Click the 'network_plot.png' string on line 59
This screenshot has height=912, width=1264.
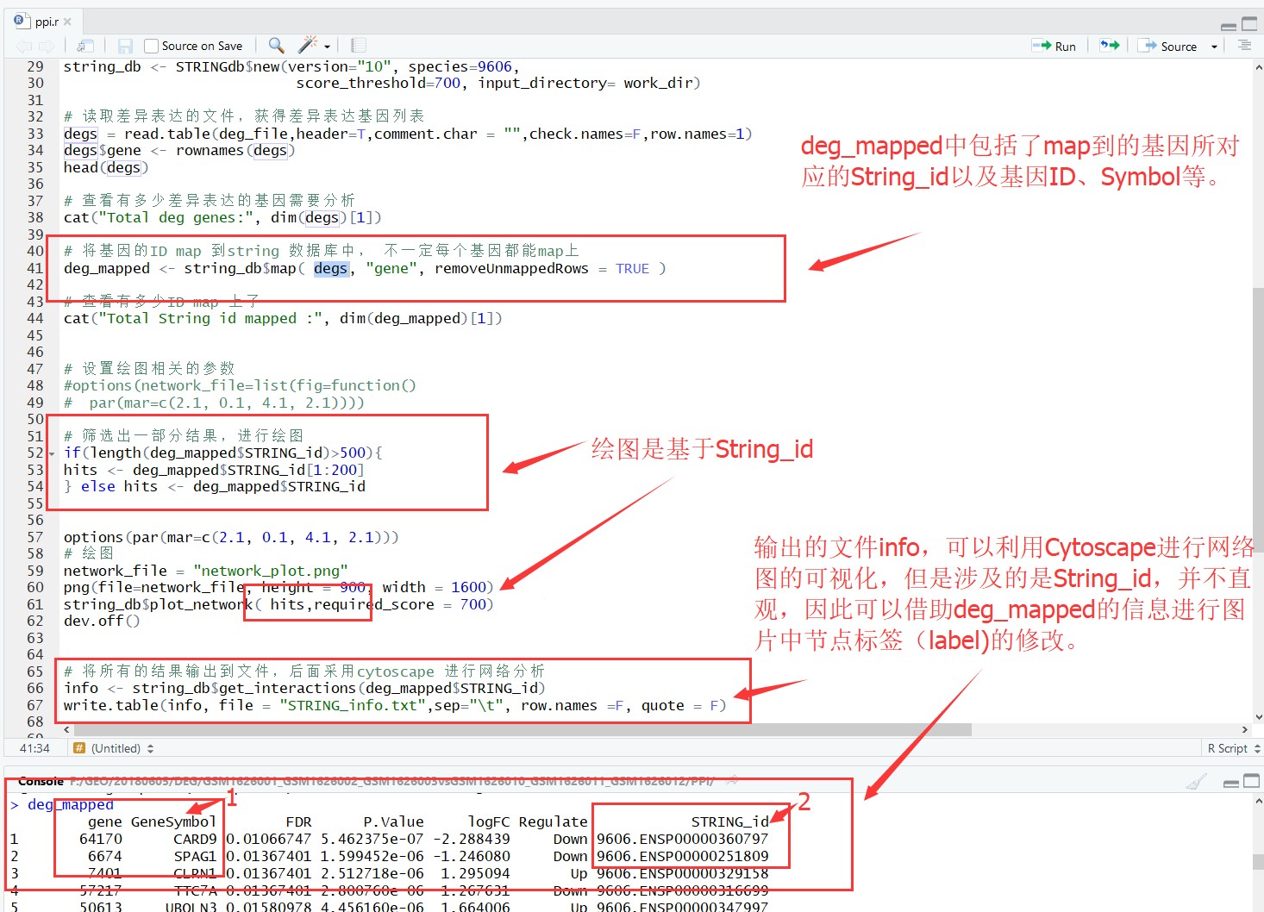coord(271,571)
